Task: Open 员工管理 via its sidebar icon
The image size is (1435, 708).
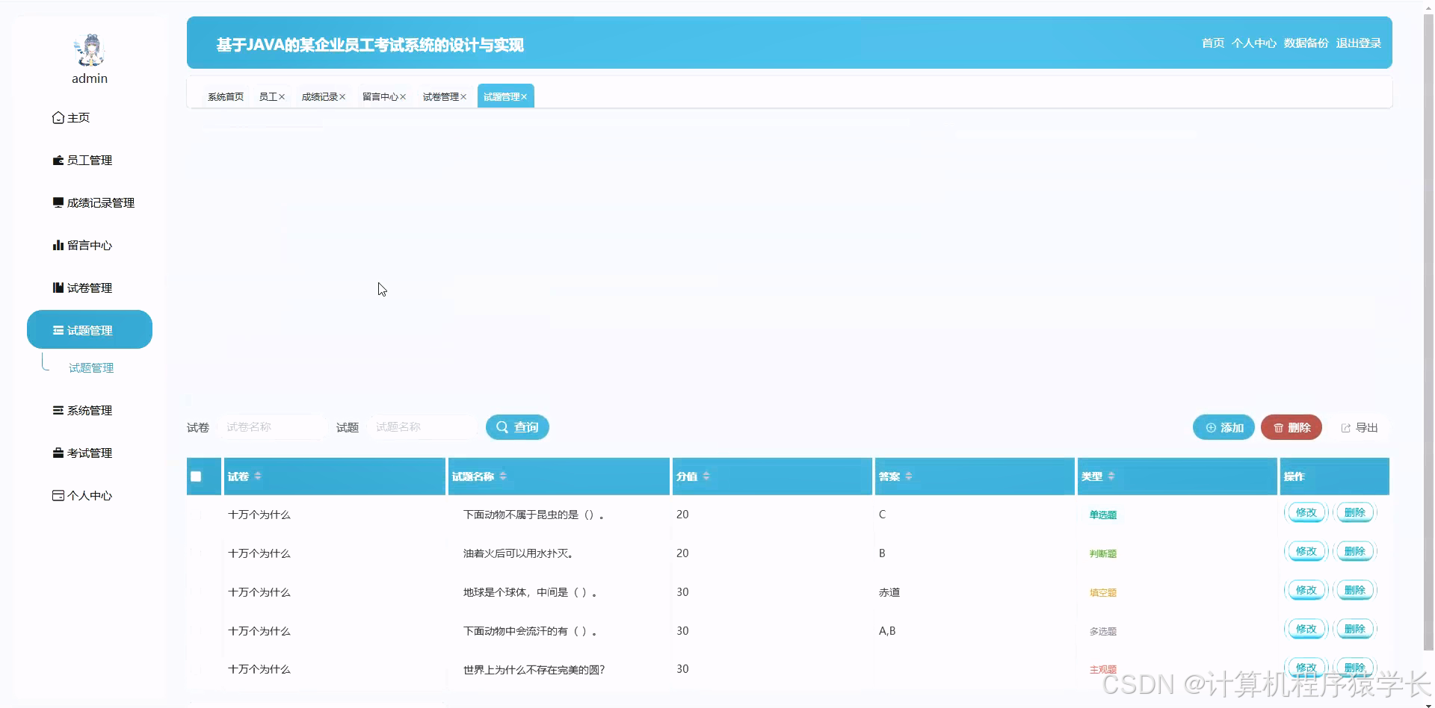Action: [x=58, y=160]
